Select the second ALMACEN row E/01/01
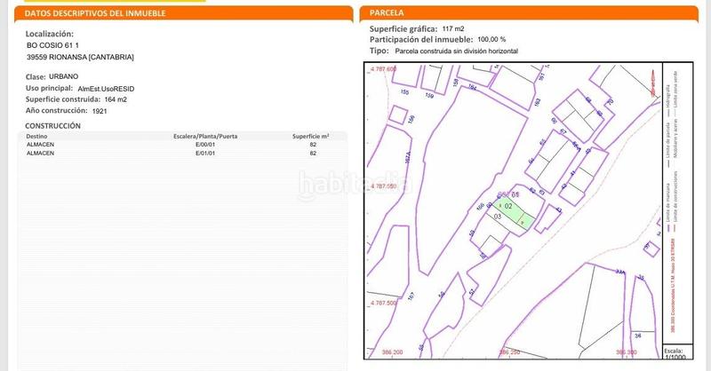This screenshot has width=711, height=371. click(178, 154)
